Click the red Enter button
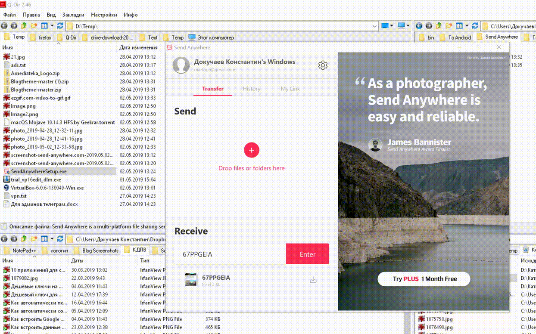The height and width of the screenshot is (334, 536). click(308, 254)
